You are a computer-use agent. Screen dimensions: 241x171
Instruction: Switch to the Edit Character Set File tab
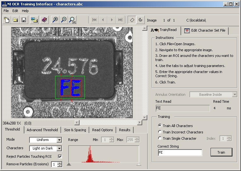pyautogui.click(x=205, y=31)
